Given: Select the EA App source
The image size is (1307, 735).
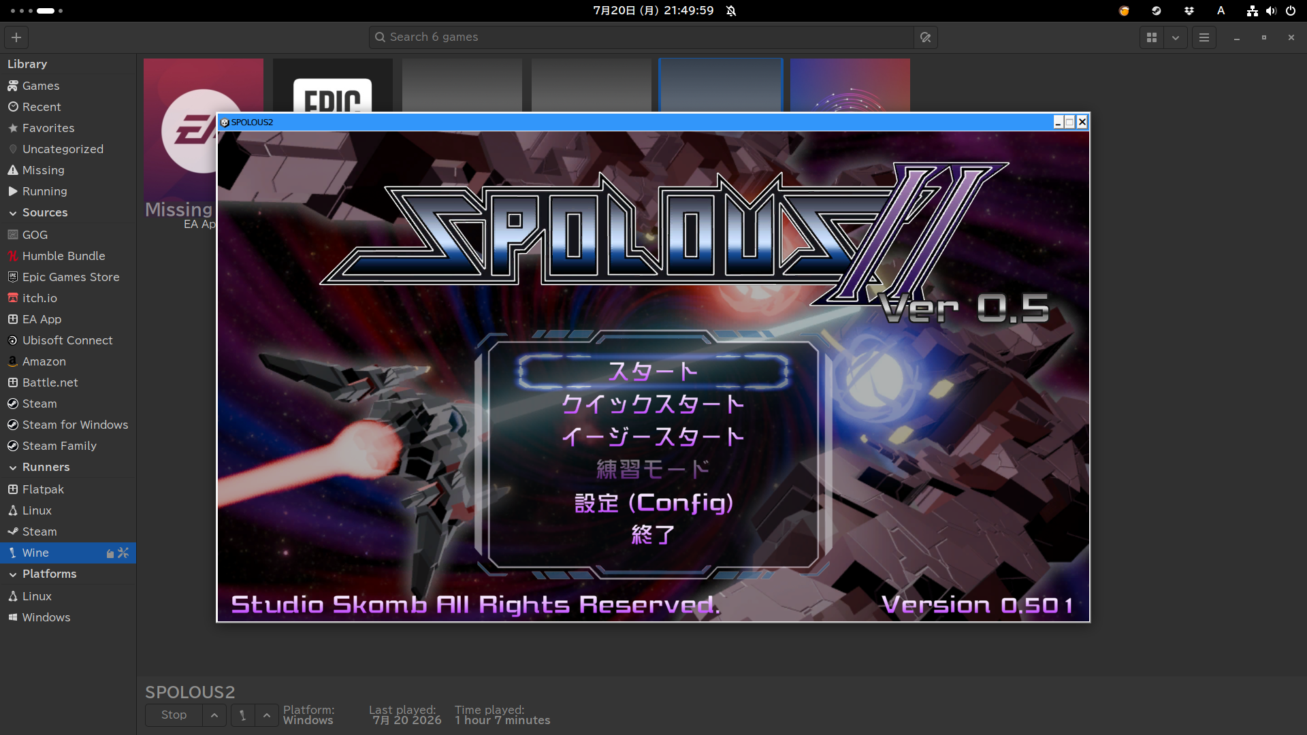Looking at the screenshot, I should click(68, 319).
